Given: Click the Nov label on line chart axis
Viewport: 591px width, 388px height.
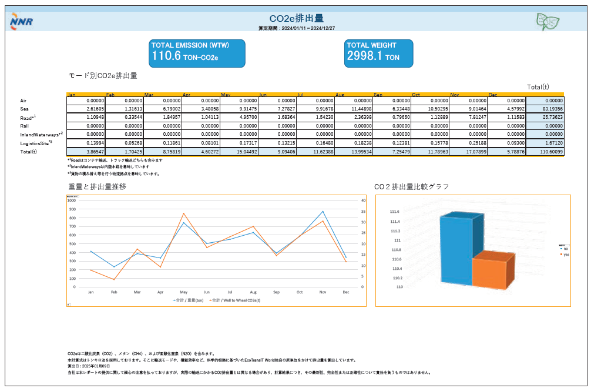Looking at the screenshot, I should (x=323, y=292).
